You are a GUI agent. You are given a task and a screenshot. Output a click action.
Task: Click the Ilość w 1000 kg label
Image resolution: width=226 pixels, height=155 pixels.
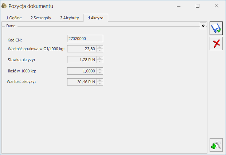coord(22,71)
